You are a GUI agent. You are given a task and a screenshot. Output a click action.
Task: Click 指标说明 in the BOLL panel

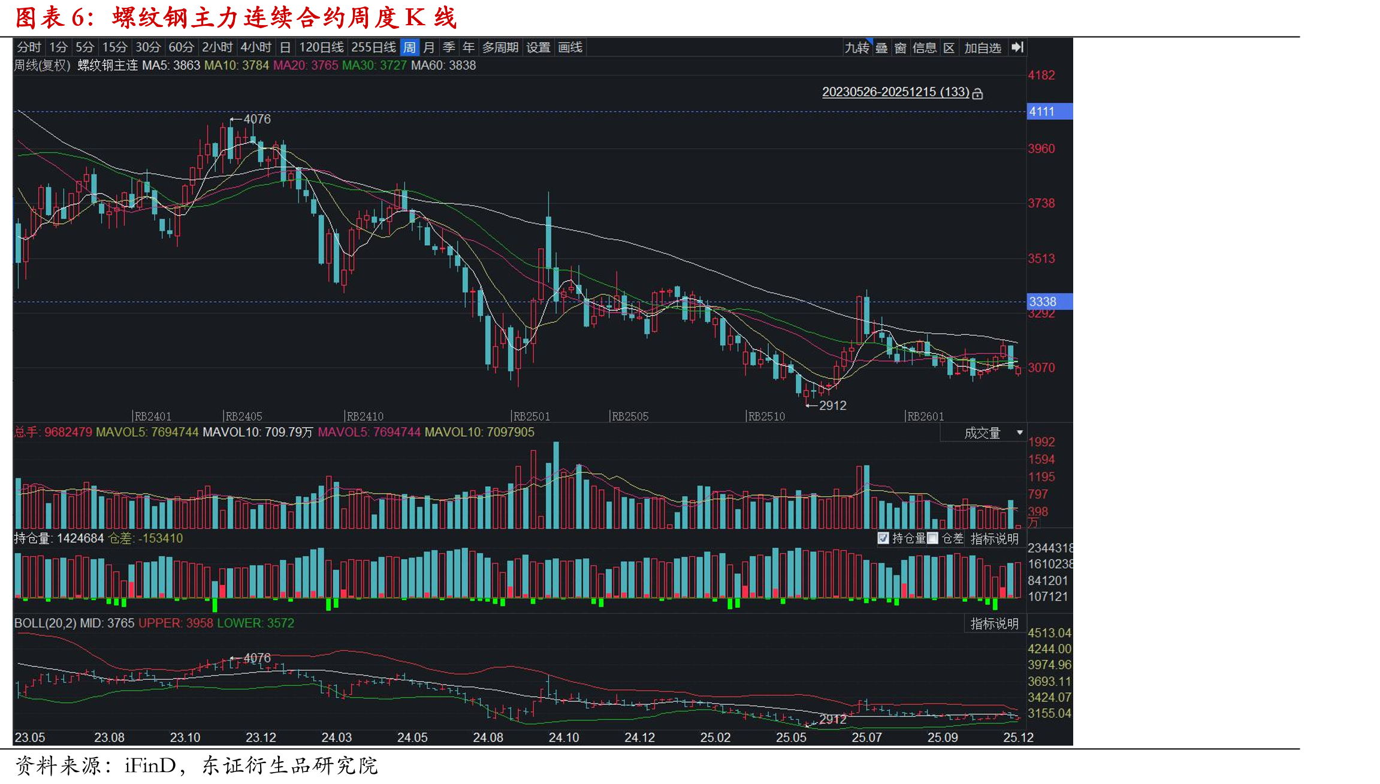[x=995, y=624]
